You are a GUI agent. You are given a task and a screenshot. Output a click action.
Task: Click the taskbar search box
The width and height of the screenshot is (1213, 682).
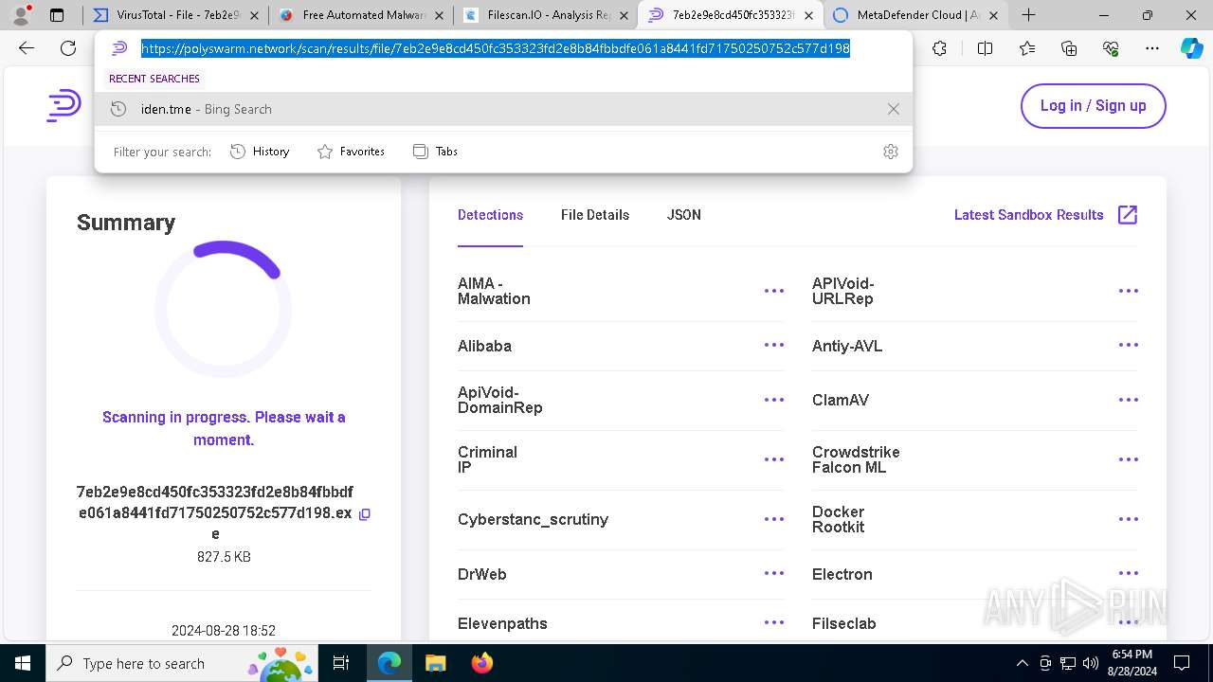click(183, 663)
